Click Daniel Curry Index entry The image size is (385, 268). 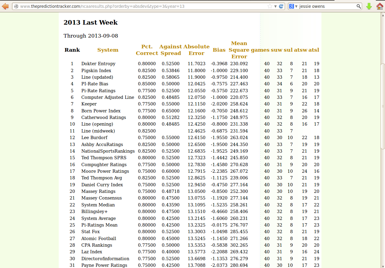(102, 185)
